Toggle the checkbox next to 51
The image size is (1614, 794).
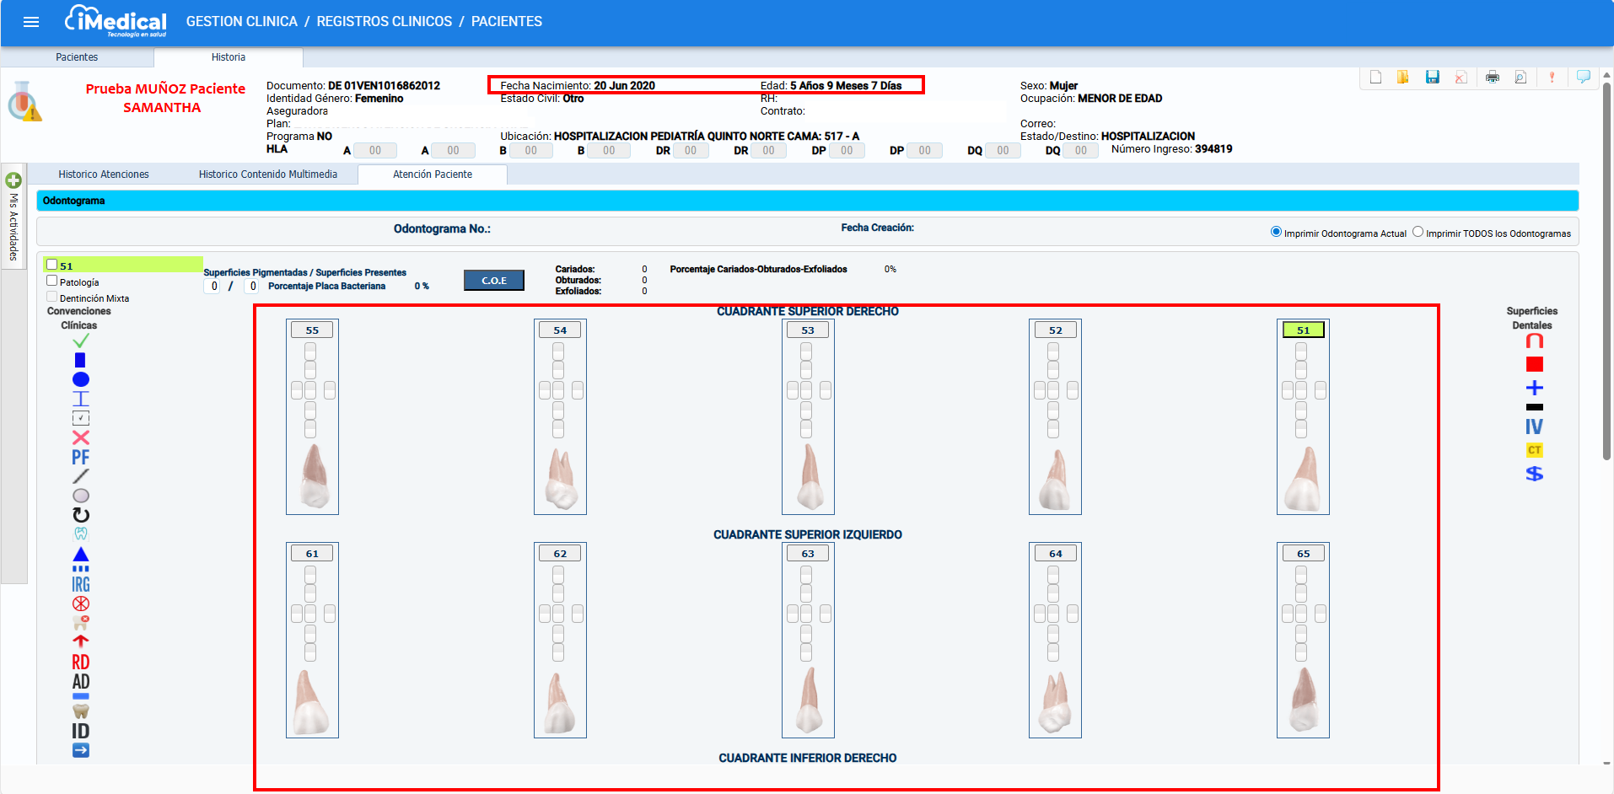[52, 265]
